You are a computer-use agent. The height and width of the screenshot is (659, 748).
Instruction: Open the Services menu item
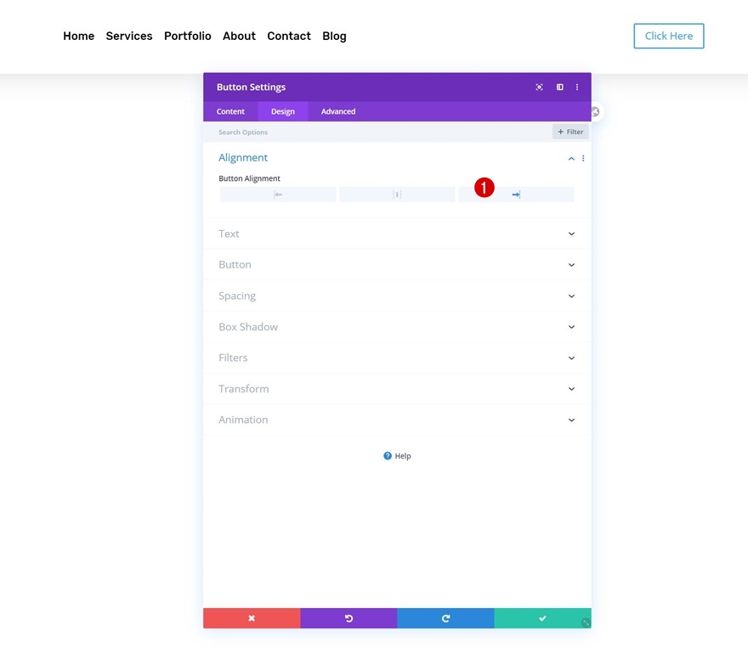pos(129,37)
